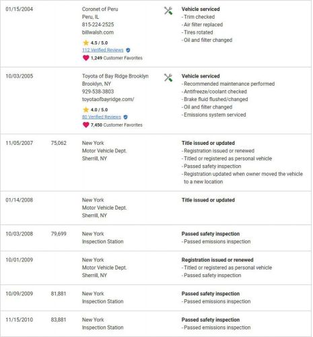Click the verified shield icon beside 112 Verified Reviews
Image resolution: width=313 pixels, height=337 pixels.
(128, 50)
